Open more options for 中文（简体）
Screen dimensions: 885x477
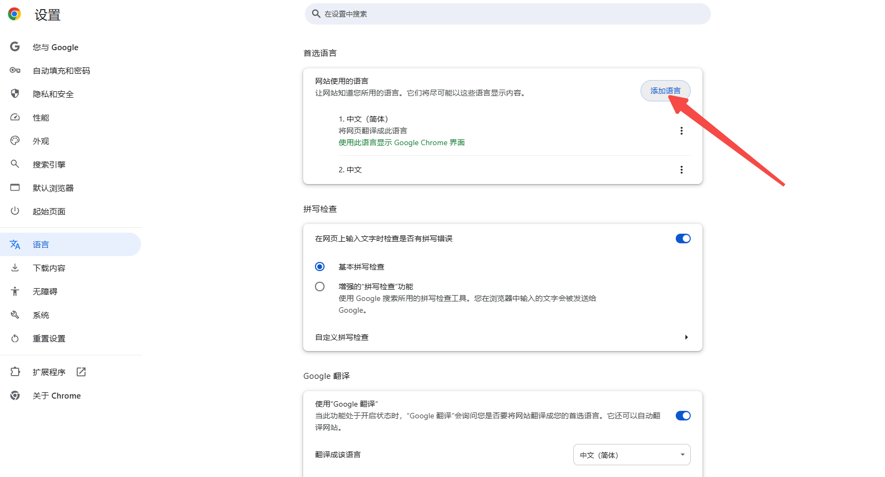coord(682,131)
